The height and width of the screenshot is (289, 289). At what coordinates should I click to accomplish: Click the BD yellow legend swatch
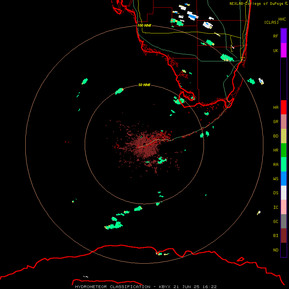click(x=284, y=136)
